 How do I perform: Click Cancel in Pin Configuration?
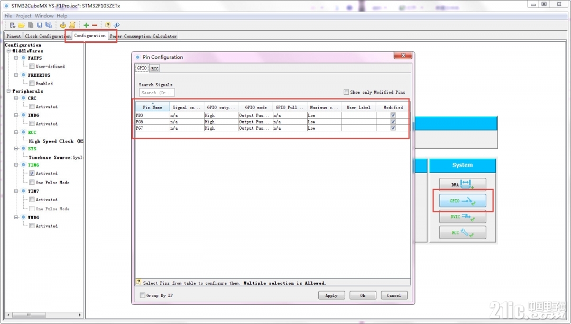click(x=394, y=295)
